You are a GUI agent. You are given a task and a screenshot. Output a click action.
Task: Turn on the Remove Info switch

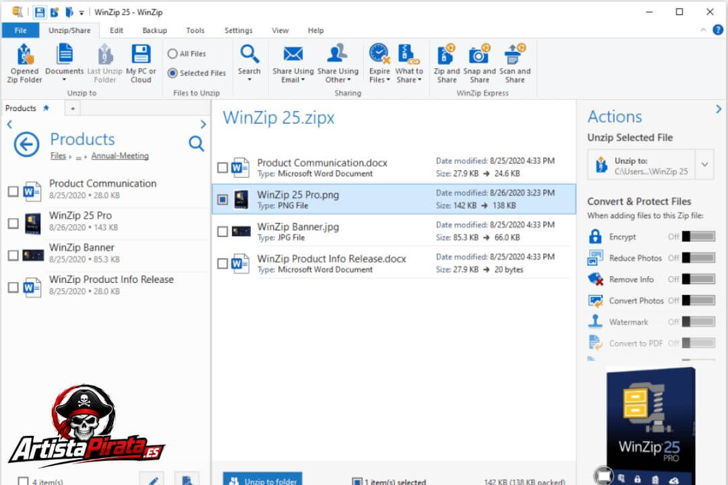pos(698,279)
